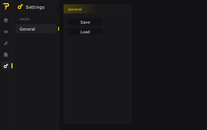Screen dimensions: 207x130
Task: Click the Settings title text
Action: point(35,7)
